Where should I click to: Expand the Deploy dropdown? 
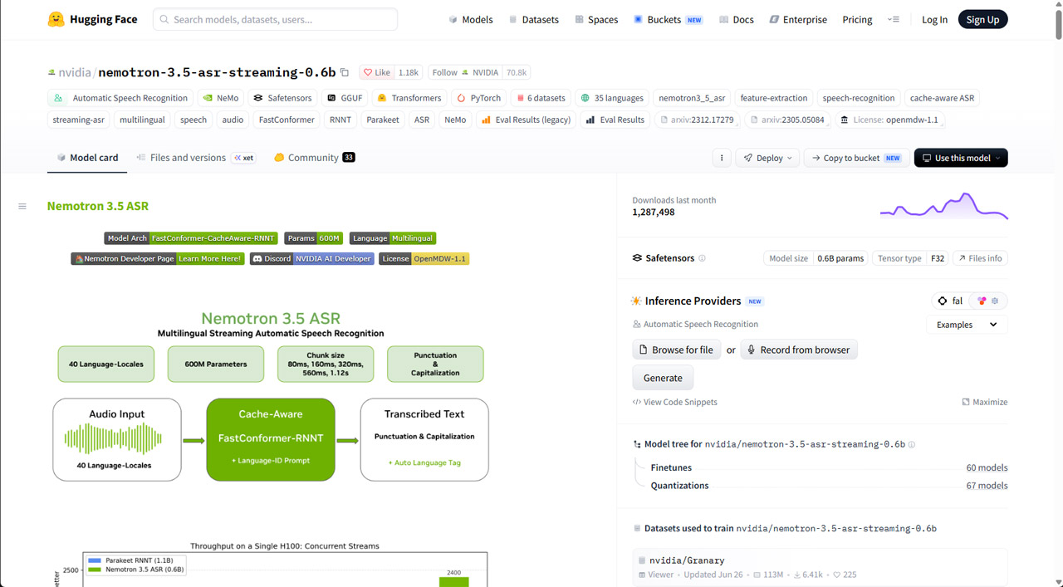click(x=768, y=158)
